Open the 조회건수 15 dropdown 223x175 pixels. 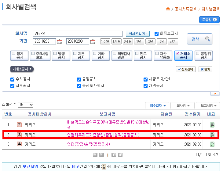tap(25, 105)
